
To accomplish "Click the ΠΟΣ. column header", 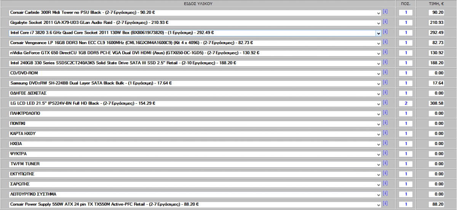I will click(x=406, y=3).
